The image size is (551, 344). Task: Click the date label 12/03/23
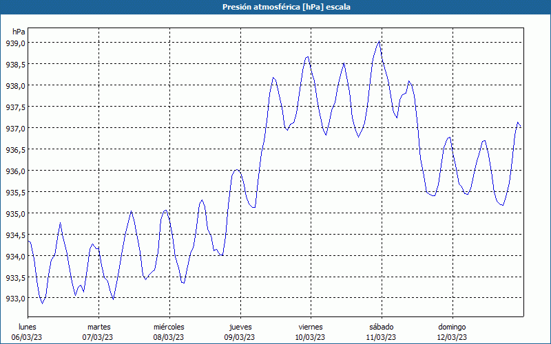pyautogui.click(x=452, y=337)
